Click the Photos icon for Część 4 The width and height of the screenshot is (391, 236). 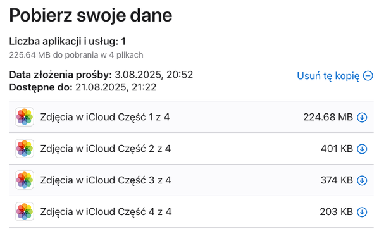click(25, 211)
